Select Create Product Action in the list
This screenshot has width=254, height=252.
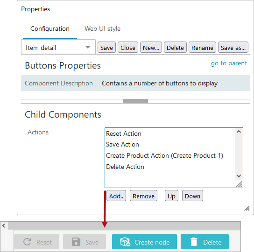[164, 155]
